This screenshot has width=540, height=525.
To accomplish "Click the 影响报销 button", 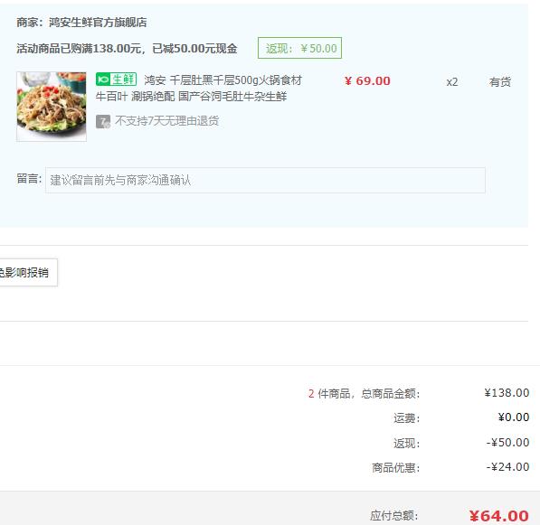I will pos(28,273).
